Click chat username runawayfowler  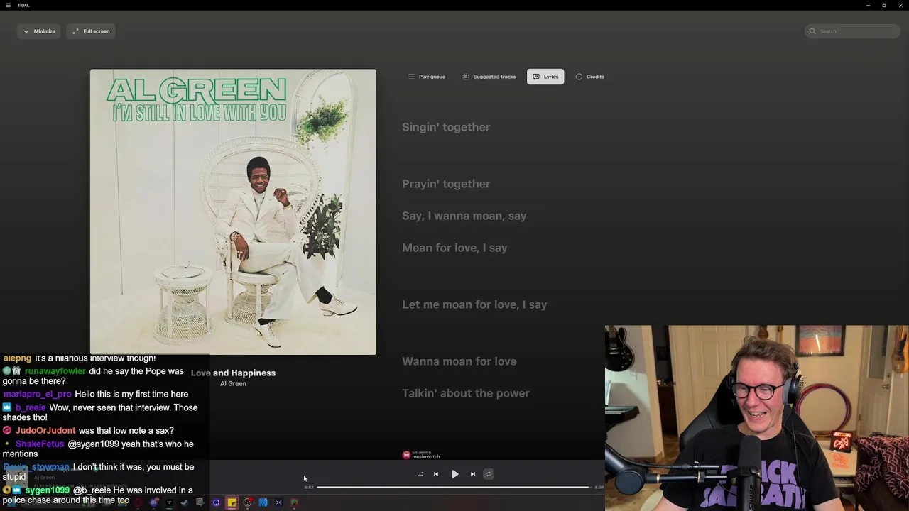pyautogui.click(x=55, y=371)
